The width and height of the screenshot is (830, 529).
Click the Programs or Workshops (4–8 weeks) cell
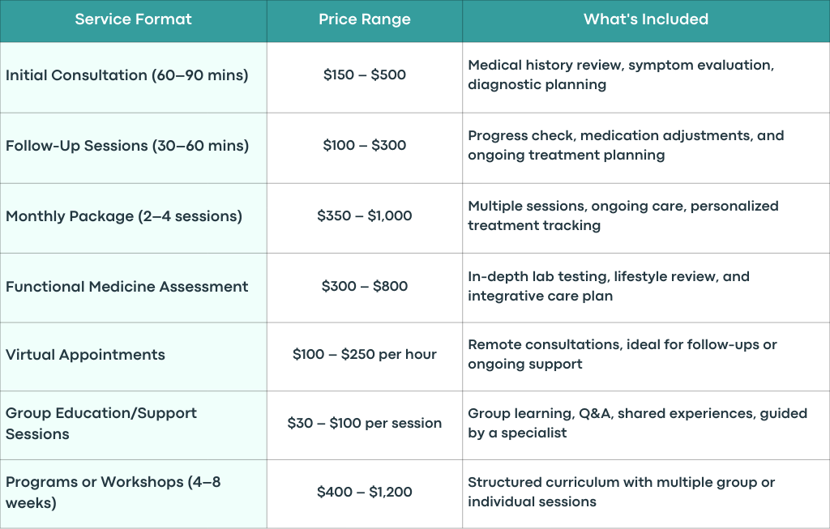pyautogui.click(x=134, y=493)
